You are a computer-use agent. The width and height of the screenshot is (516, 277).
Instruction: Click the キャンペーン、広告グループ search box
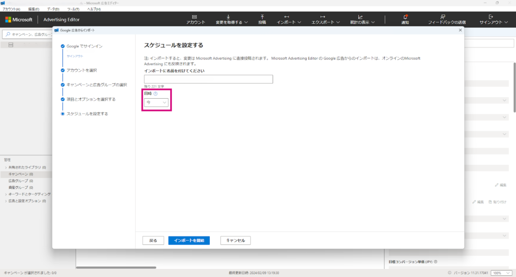tap(27, 34)
